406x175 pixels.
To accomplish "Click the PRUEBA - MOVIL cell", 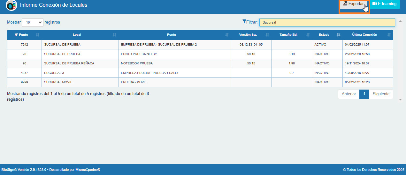I will (x=175, y=82).
